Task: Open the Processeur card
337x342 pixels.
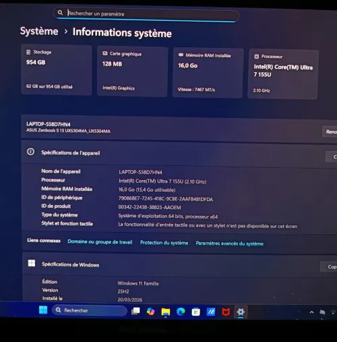Action: [283, 74]
